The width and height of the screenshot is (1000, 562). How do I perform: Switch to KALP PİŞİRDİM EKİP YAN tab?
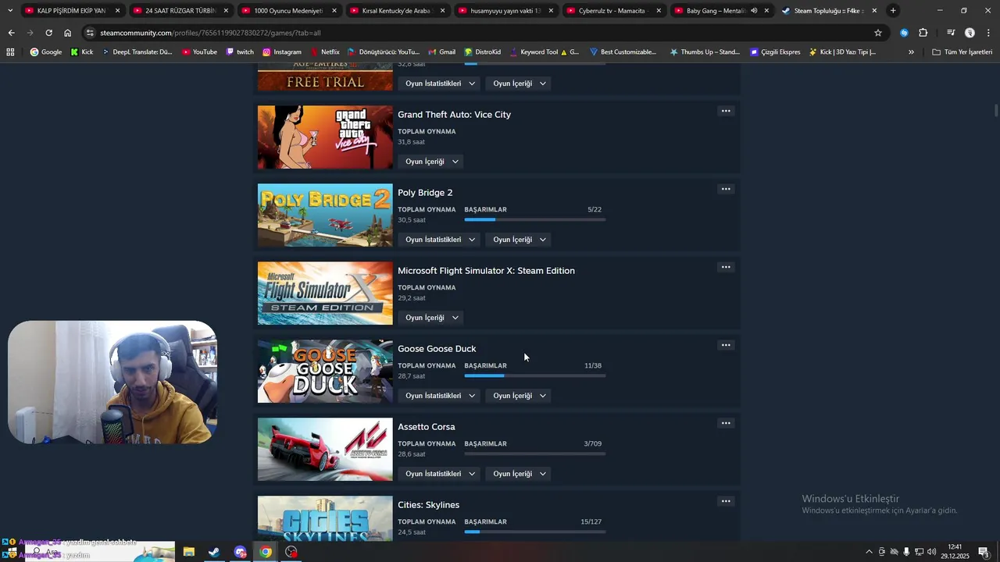pos(72,11)
